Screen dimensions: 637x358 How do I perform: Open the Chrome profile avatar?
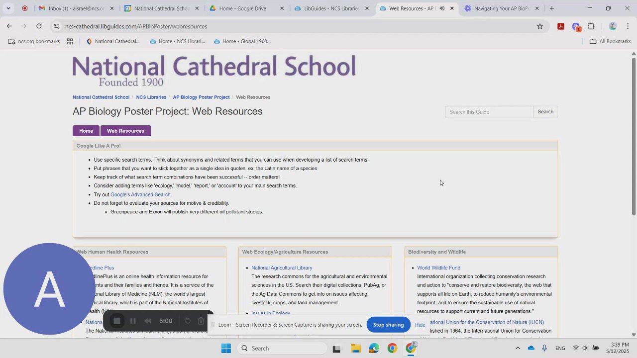click(613, 26)
